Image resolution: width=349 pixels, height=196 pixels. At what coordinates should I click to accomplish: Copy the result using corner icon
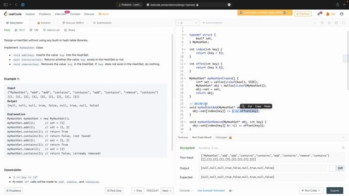[343, 148]
